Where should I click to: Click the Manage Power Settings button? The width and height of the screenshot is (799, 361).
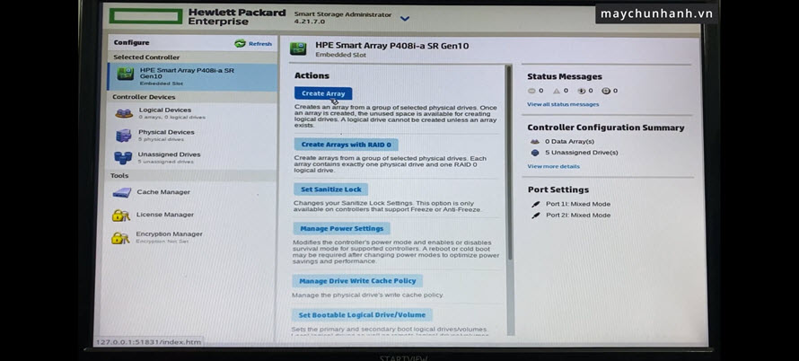coord(341,228)
